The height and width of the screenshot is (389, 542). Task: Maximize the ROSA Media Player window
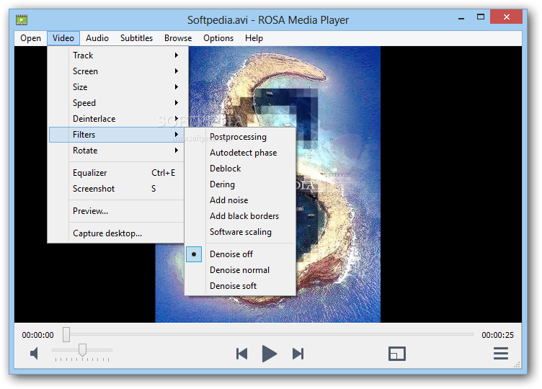tap(481, 17)
